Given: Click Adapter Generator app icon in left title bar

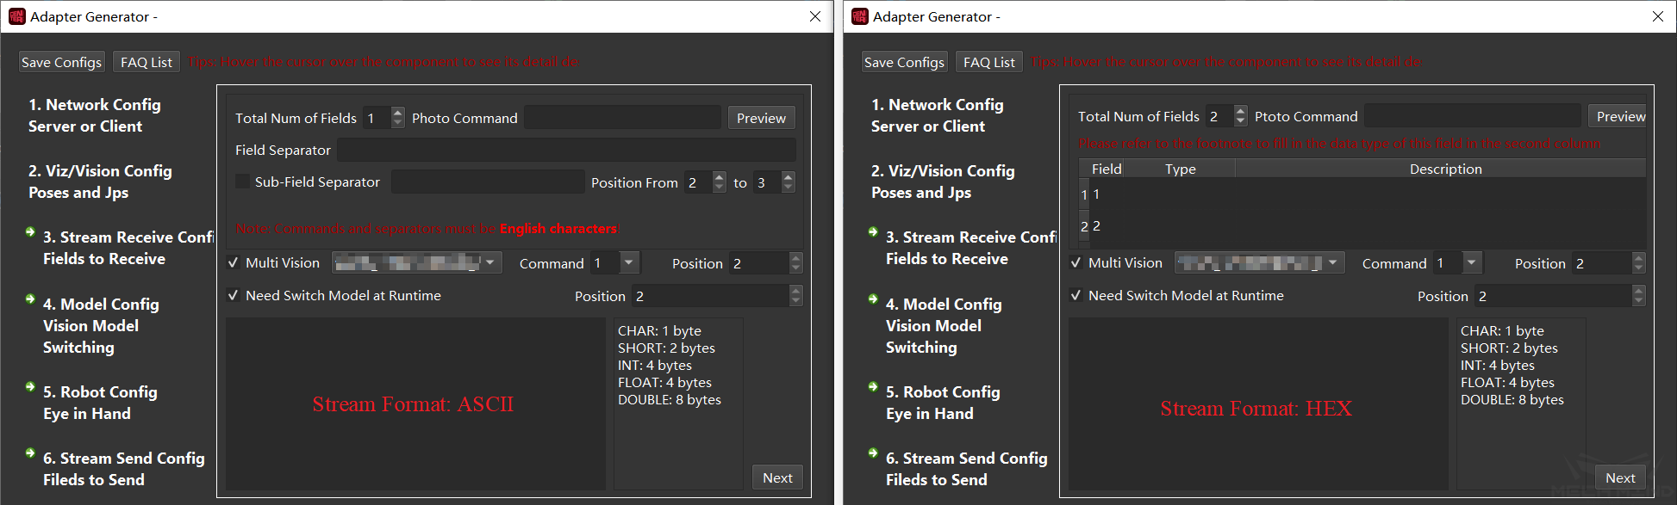Looking at the screenshot, I should [x=16, y=16].
